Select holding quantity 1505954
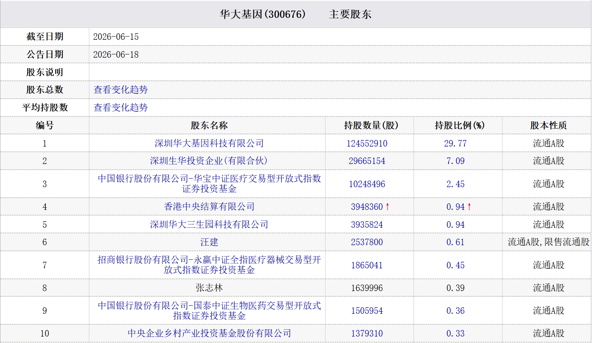593x343 pixels. [x=367, y=311]
